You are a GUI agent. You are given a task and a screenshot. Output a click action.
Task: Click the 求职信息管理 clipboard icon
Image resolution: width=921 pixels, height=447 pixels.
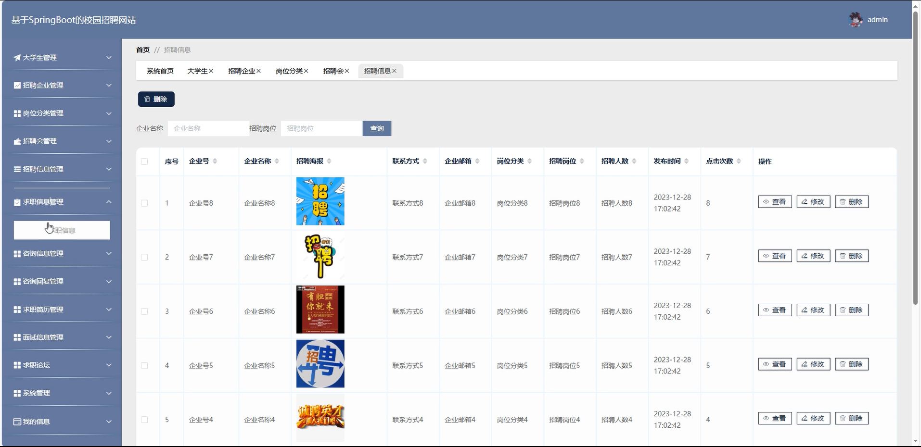tap(17, 202)
